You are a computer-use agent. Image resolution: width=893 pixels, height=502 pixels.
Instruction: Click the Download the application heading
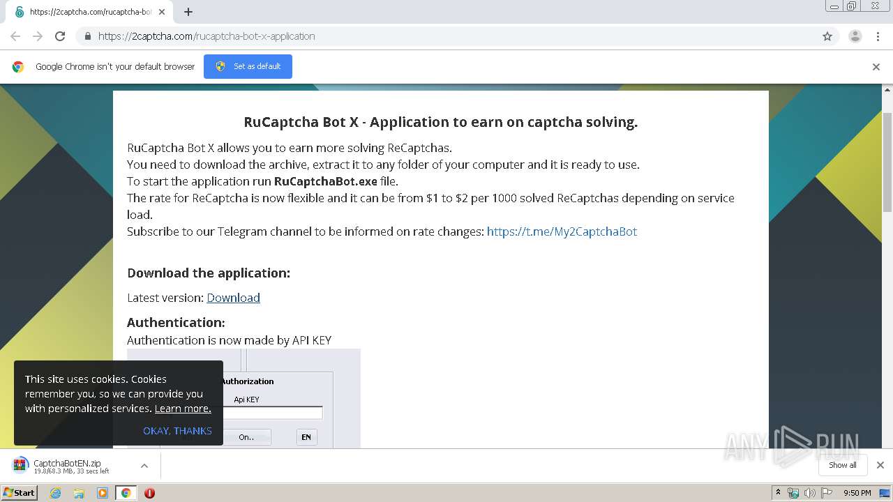point(209,273)
